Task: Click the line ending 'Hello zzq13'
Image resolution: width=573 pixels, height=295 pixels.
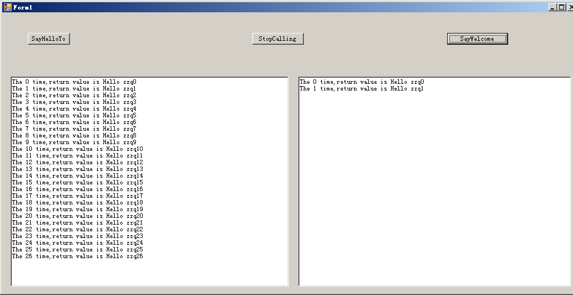Action: [x=77, y=169]
